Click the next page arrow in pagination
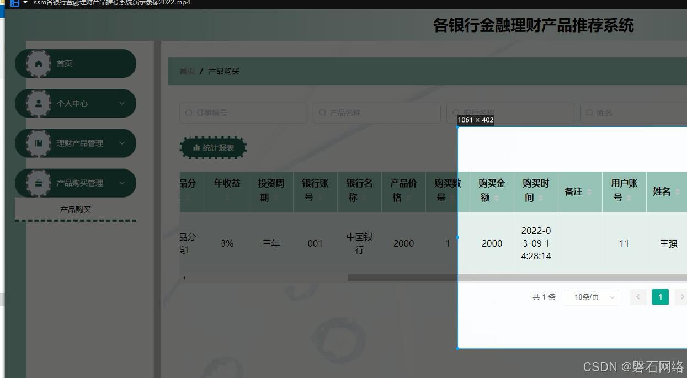 tap(681, 297)
